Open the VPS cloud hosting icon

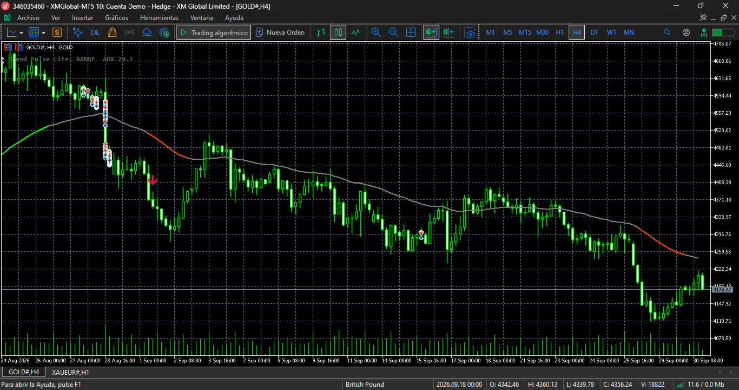(x=147, y=32)
